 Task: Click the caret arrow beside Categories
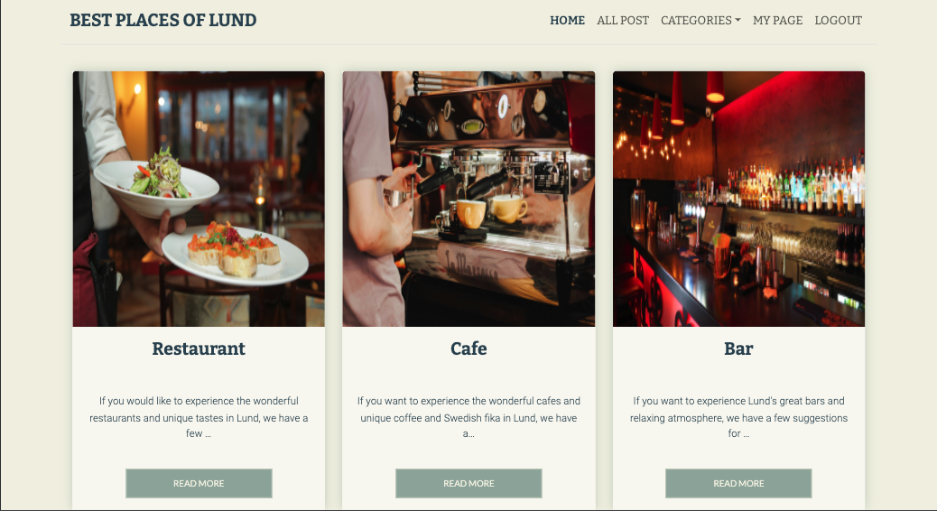click(x=738, y=21)
